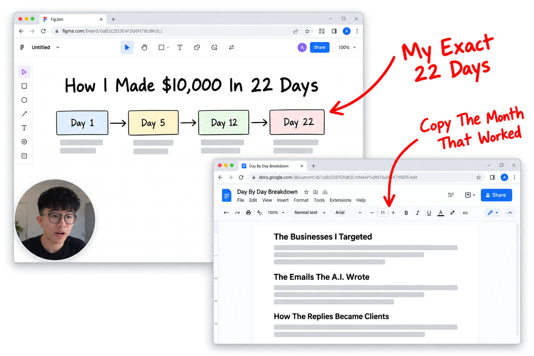Toggle bold formatting in Docs

pyautogui.click(x=406, y=213)
